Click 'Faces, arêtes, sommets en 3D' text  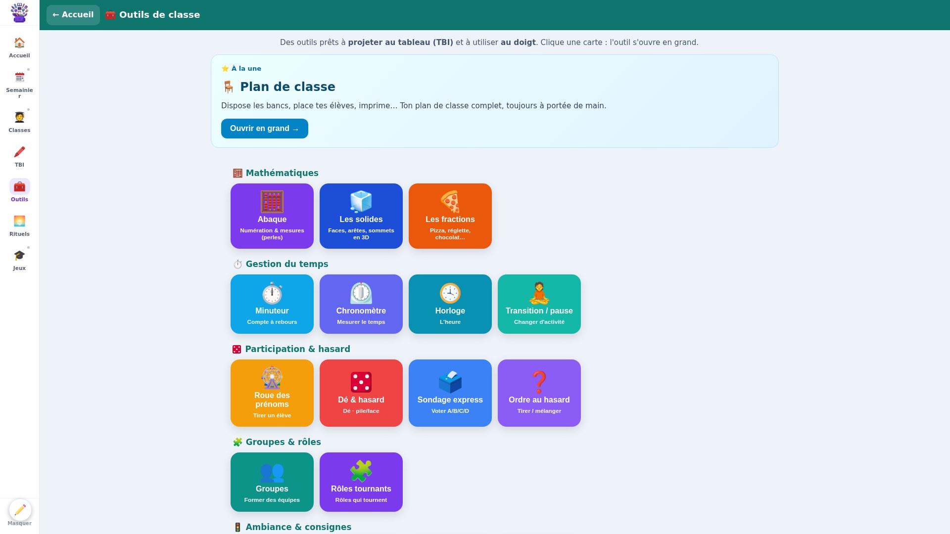[361, 234]
